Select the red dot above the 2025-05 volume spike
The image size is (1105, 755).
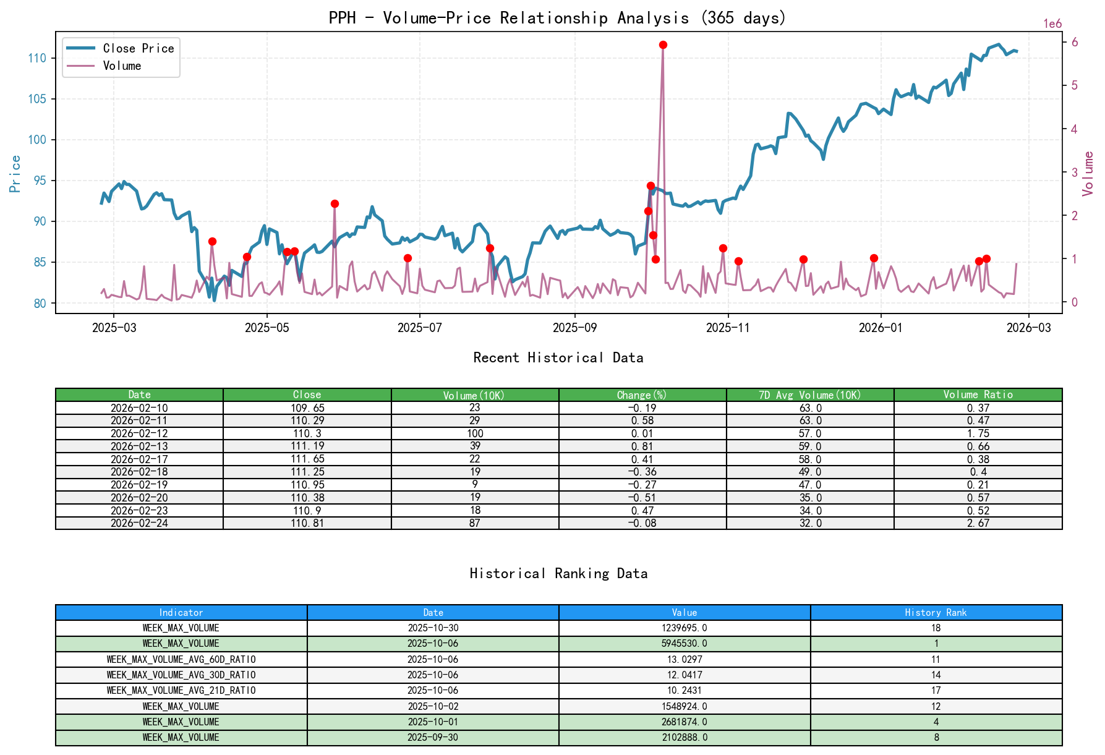[x=288, y=252]
